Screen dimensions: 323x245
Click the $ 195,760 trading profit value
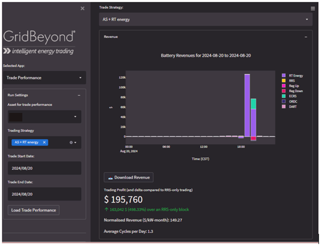(123, 200)
